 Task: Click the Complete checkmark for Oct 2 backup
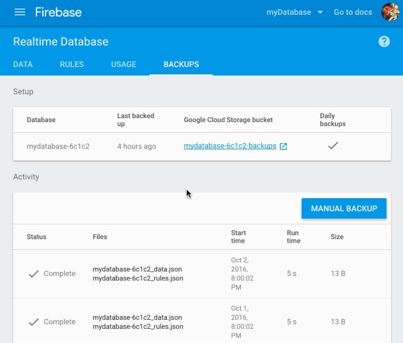(x=34, y=274)
